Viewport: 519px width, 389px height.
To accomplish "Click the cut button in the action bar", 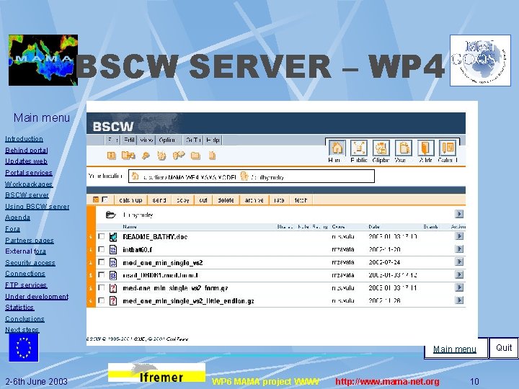I will (x=203, y=200).
